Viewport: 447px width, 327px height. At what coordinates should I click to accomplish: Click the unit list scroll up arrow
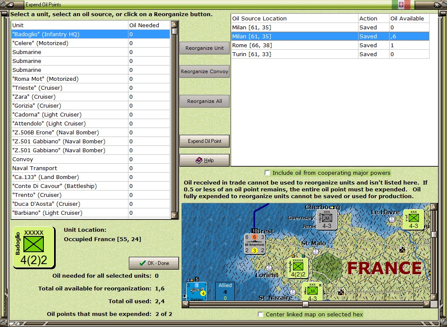174,24
